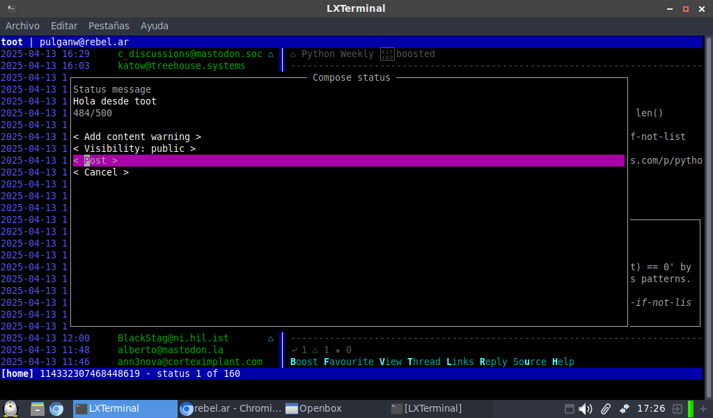713x418 pixels.
Task: Switch to the LXTerminal taskbar button
Action: 125,408
